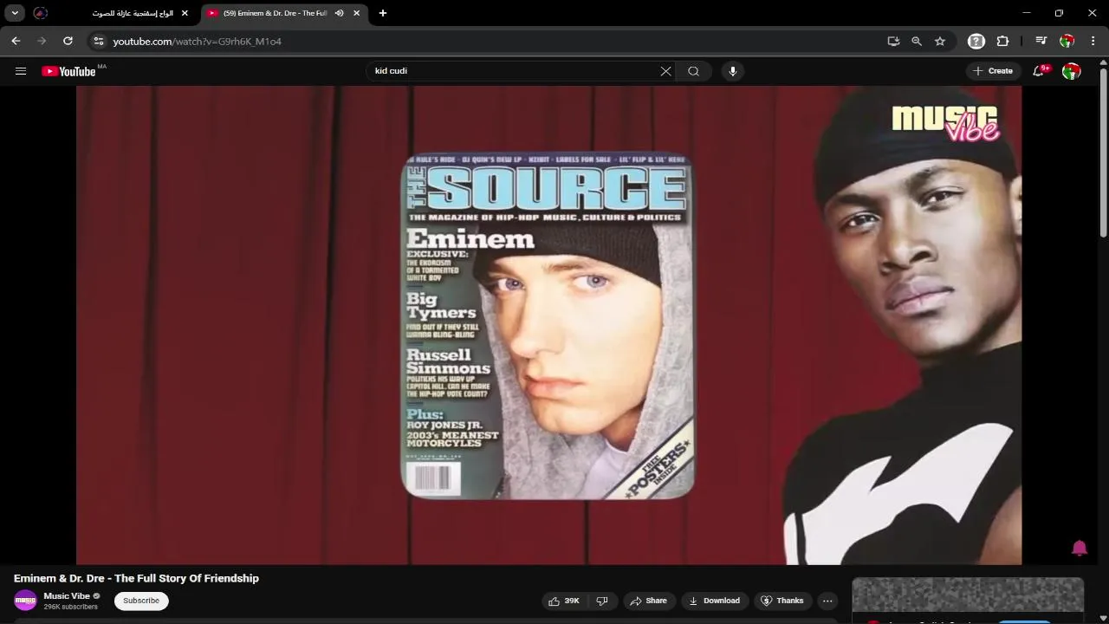Viewport: 1109px width, 624px height.
Task: Close the Arabic-titled tab
Action: (185, 13)
